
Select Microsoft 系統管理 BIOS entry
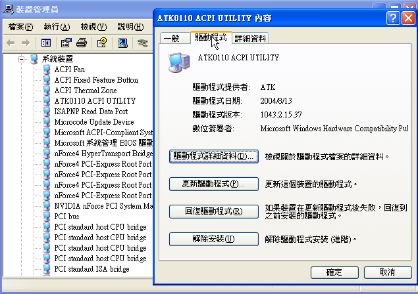pyautogui.click(x=103, y=143)
